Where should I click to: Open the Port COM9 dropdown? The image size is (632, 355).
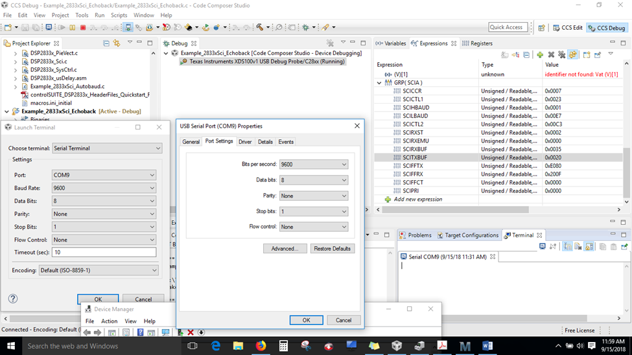tap(104, 175)
